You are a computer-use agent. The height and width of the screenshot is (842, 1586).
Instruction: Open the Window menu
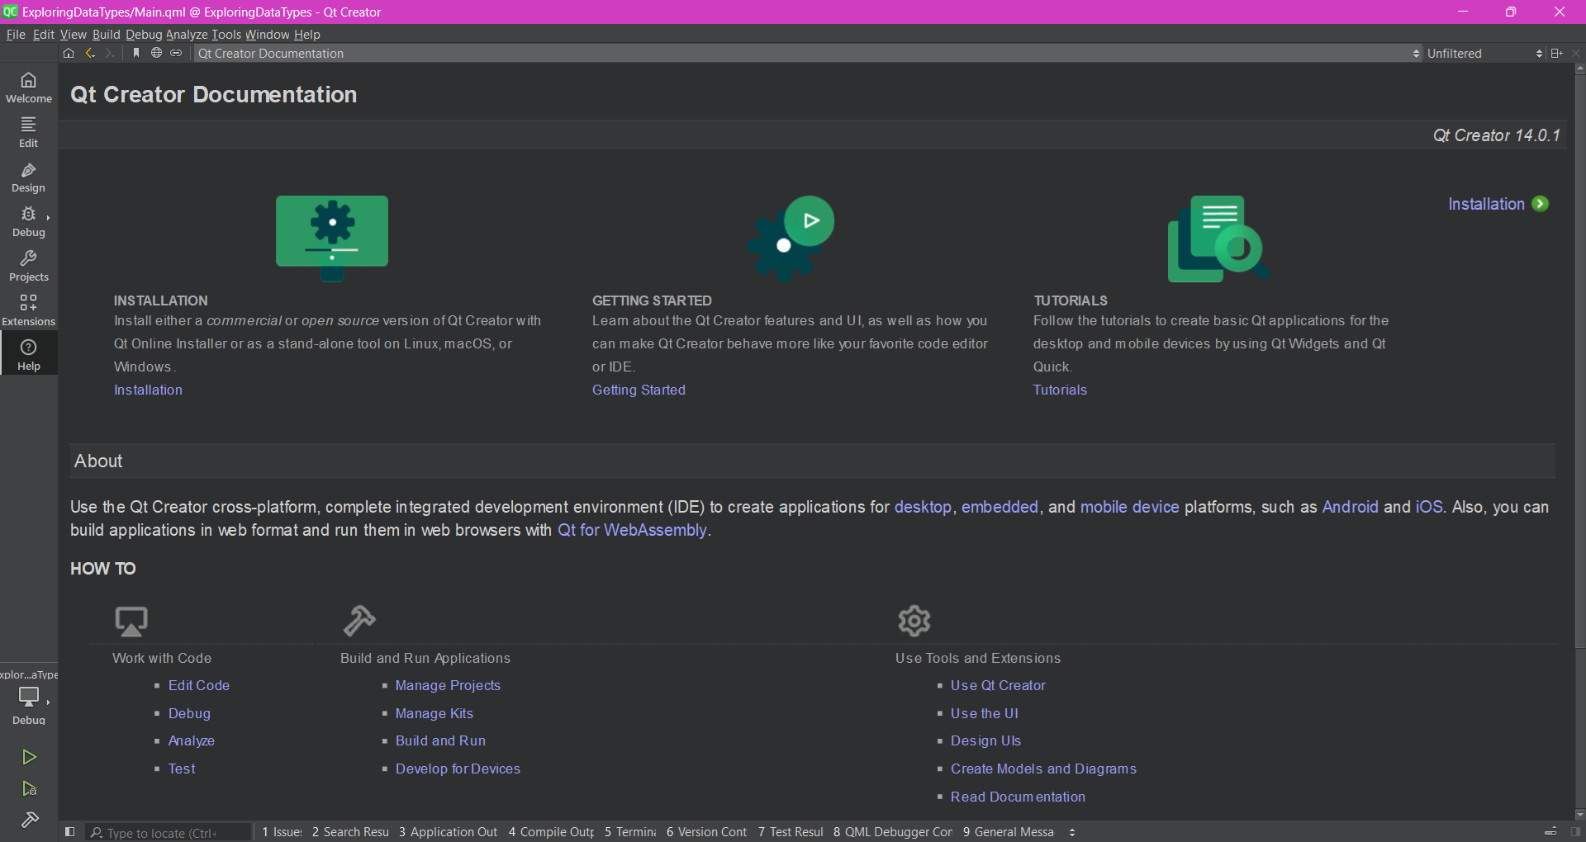tap(268, 35)
